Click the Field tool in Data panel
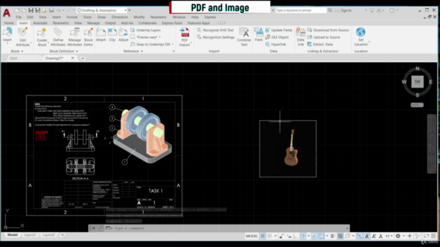The image size is (440, 247). point(258,35)
